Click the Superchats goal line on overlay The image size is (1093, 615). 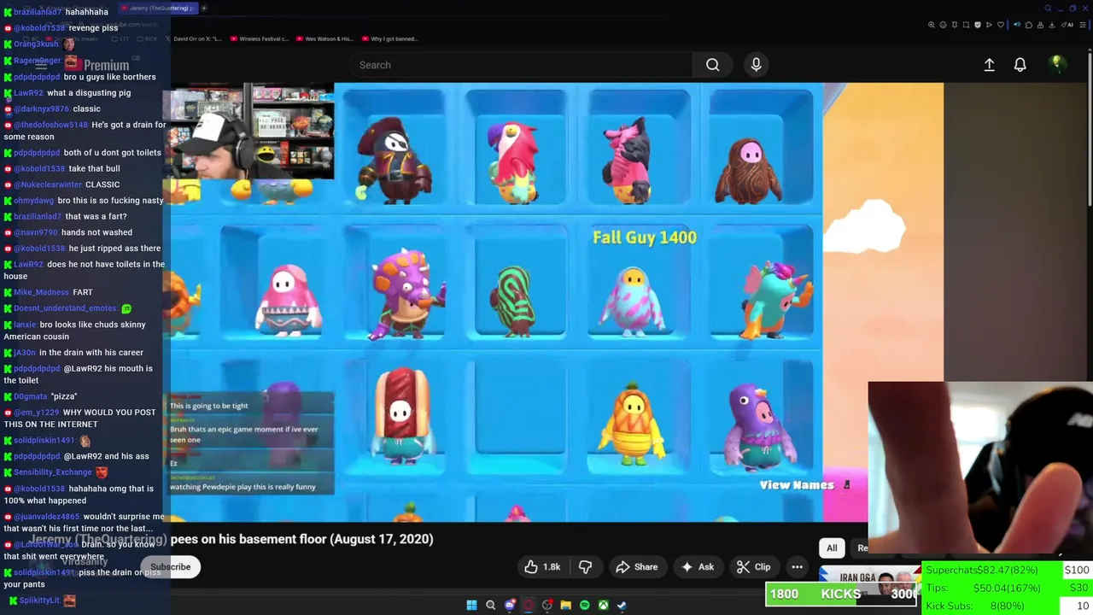coord(1008,570)
